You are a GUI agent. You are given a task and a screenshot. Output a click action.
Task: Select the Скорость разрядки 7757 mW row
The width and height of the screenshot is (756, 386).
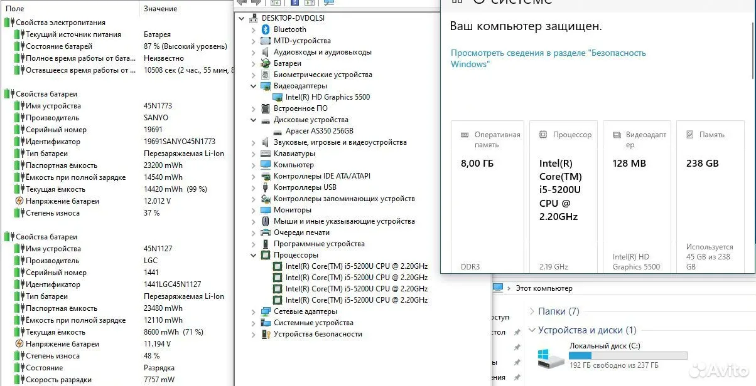coord(118,380)
